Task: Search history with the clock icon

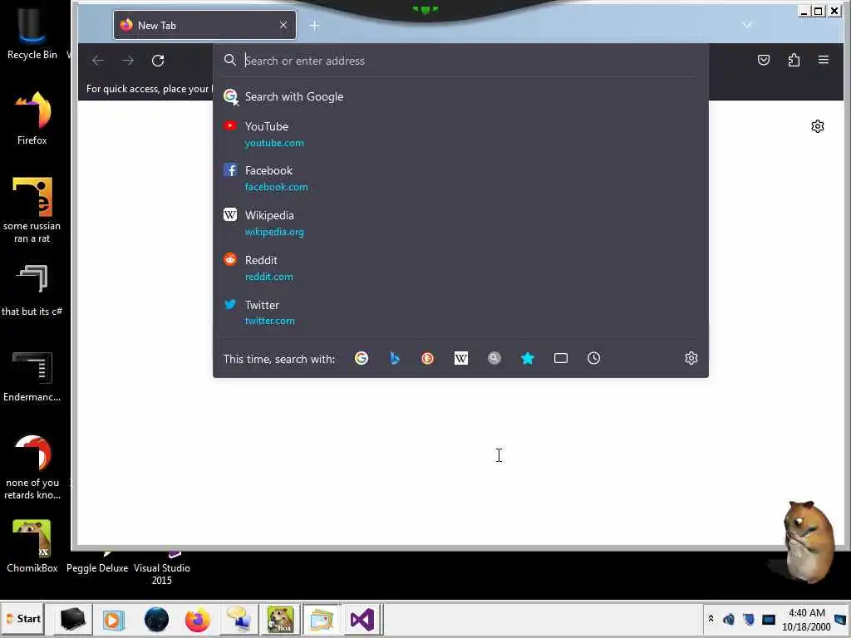Action: (x=593, y=358)
